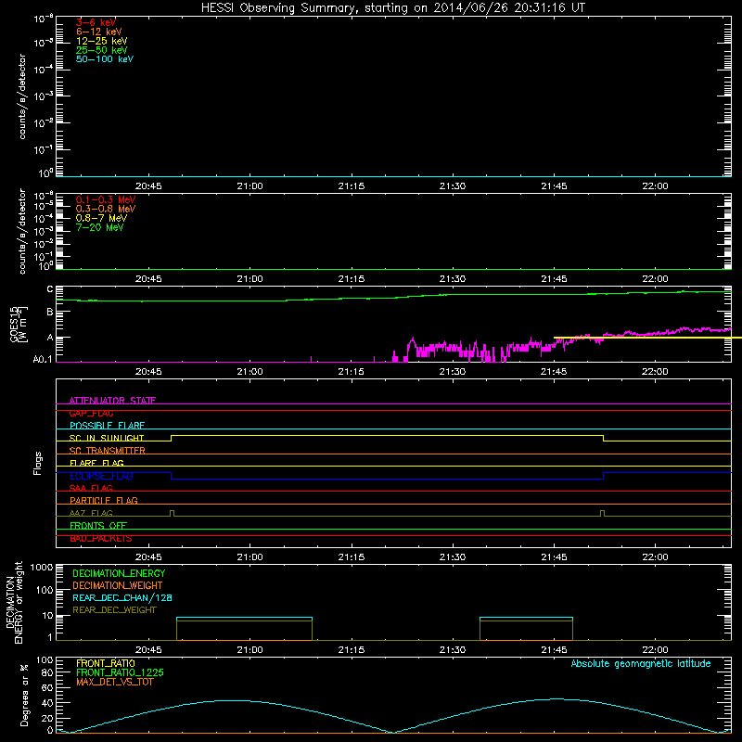Image resolution: width=742 pixels, height=742 pixels.
Task: Click the red BAD_PACKETS label
Action: click(101, 539)
